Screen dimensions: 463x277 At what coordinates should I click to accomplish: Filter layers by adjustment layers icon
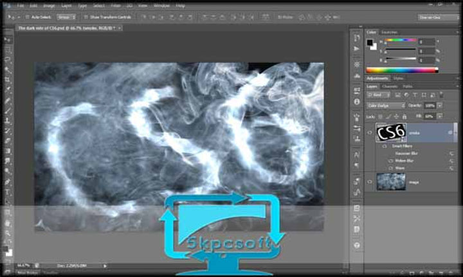pyautogui.click(x=406, y=95)
